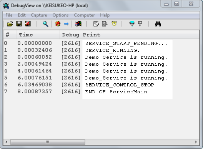Image resolution: width=203 pixels, height=149 pixels.
Task: Click the DebugView title bar app icon
Action: point(6,6)
